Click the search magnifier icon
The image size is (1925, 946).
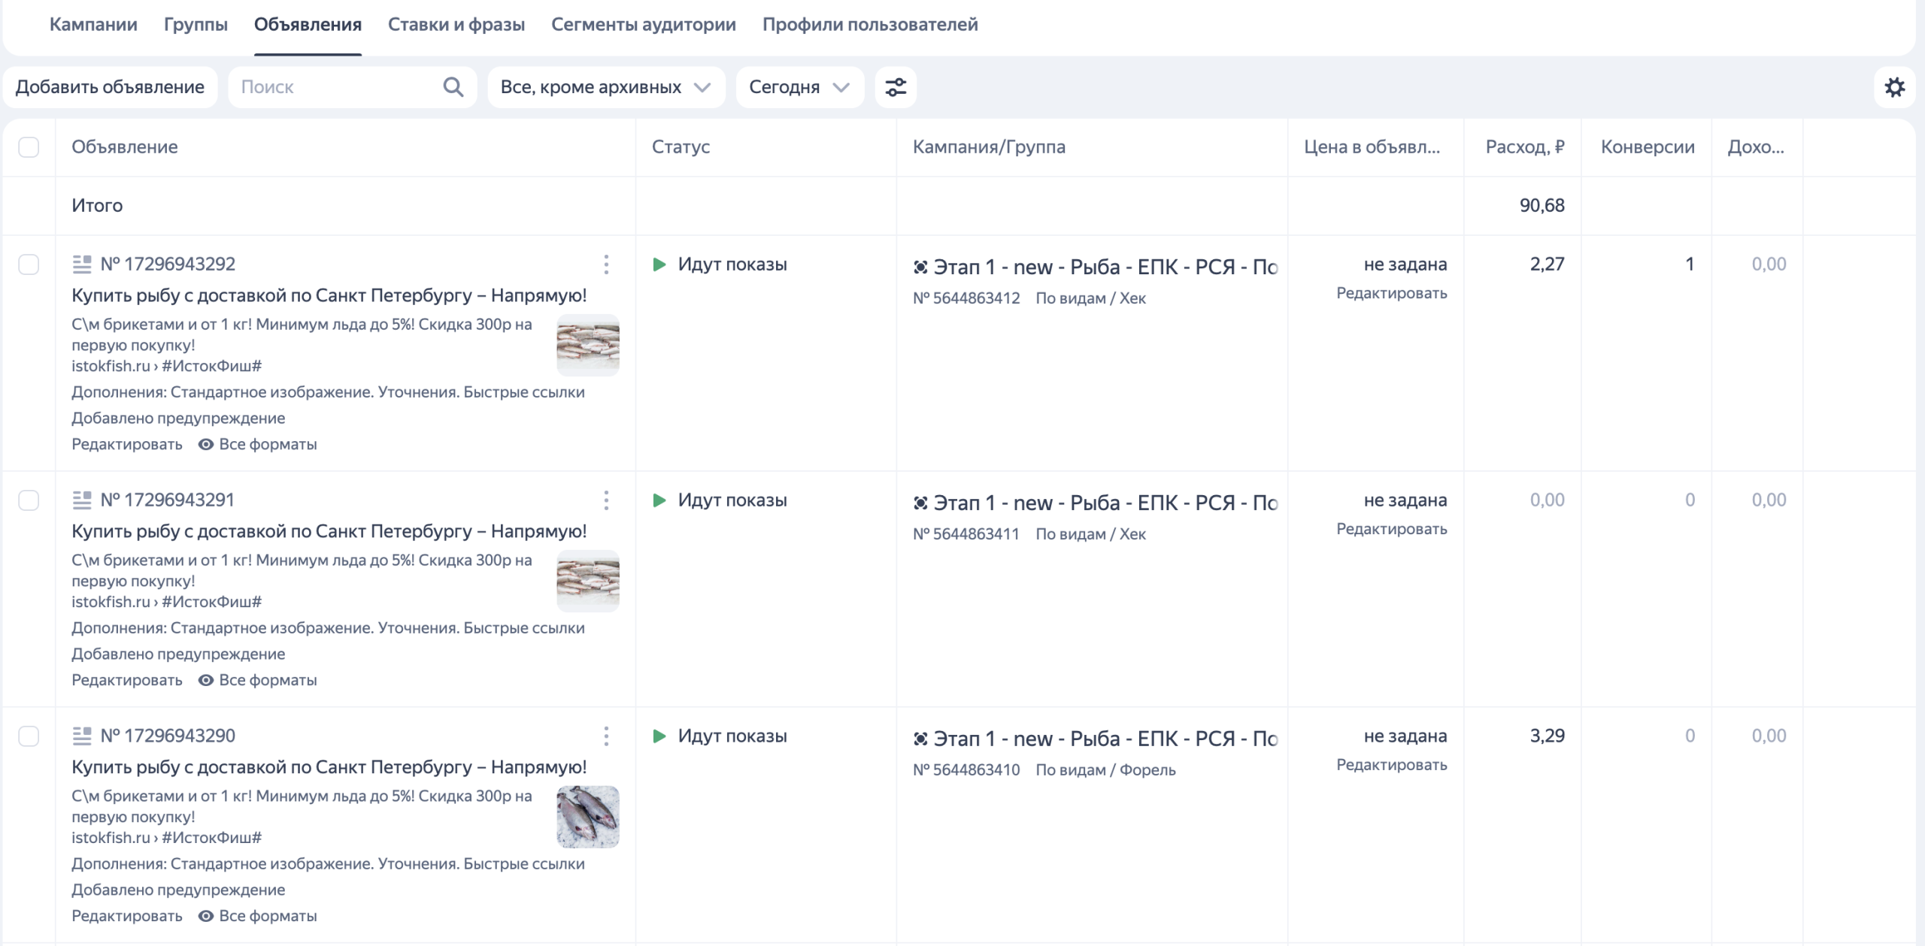pos(453,87)
